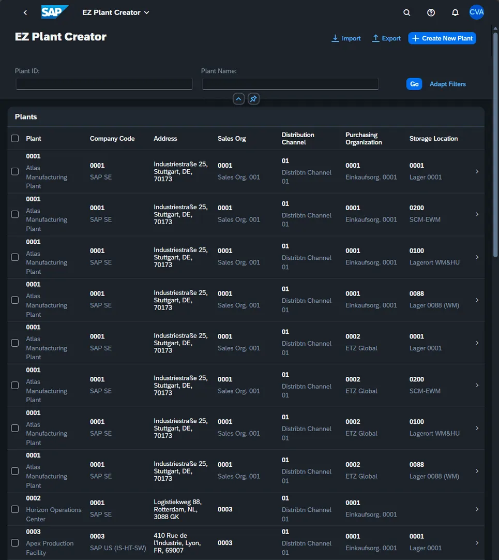
Task: Select row with ETZ Global and Lager 0088 (WM)
Action: pyautogui.click(x=15, y=471)
